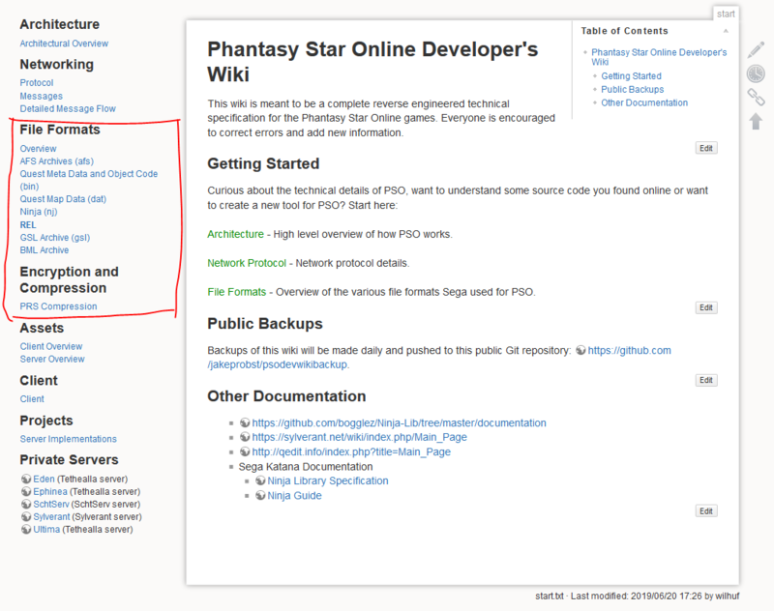774x611 pixels.
Task: Open the BML Archive page
Action: (x=44, y=250)
